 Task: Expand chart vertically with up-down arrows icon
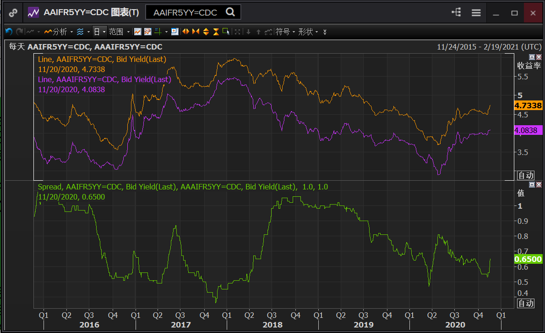[x=206, y=32]
